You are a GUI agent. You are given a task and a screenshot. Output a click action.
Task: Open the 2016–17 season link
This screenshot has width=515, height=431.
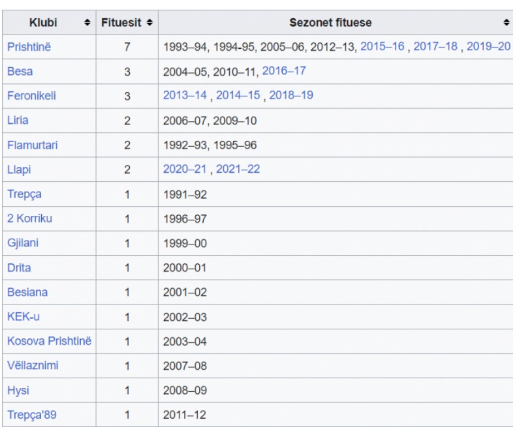point(284,71)
